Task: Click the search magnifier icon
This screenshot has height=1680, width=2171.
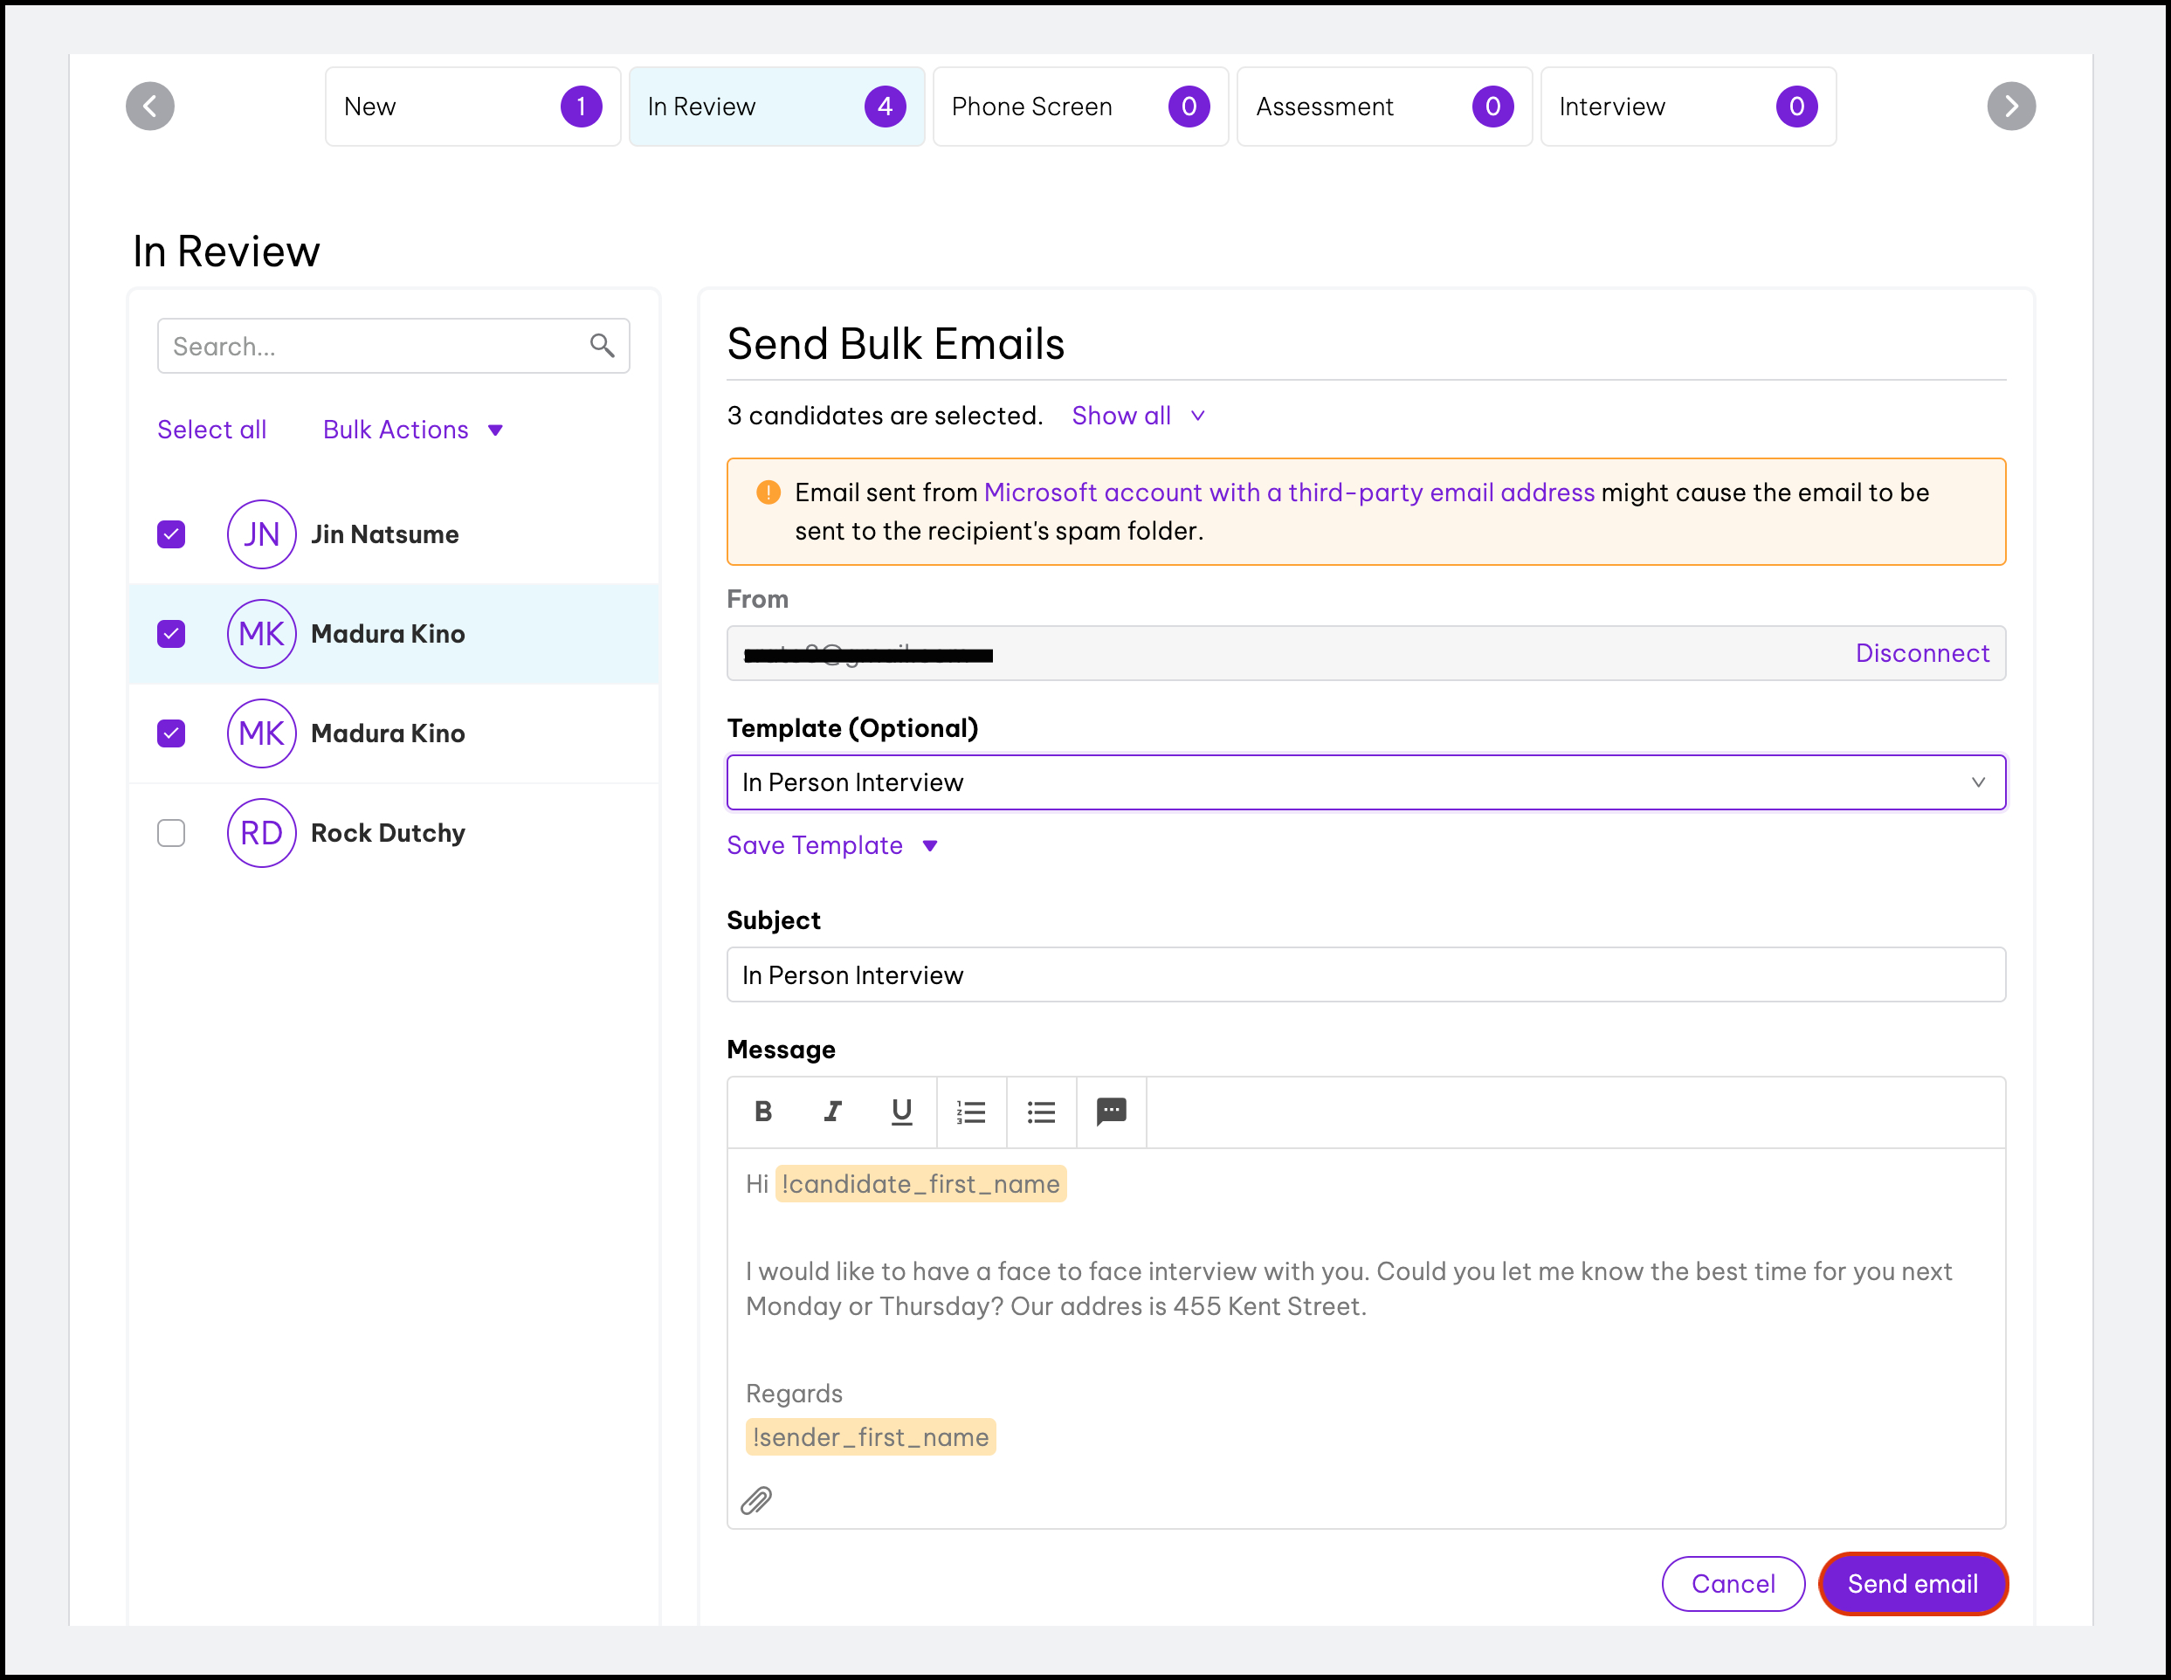Action: pyautogui.click(x=602, y=345)
